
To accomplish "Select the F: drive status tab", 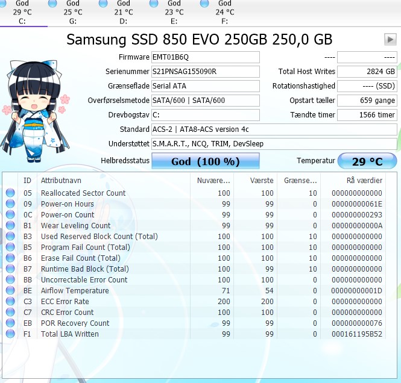I will [221, 12].
